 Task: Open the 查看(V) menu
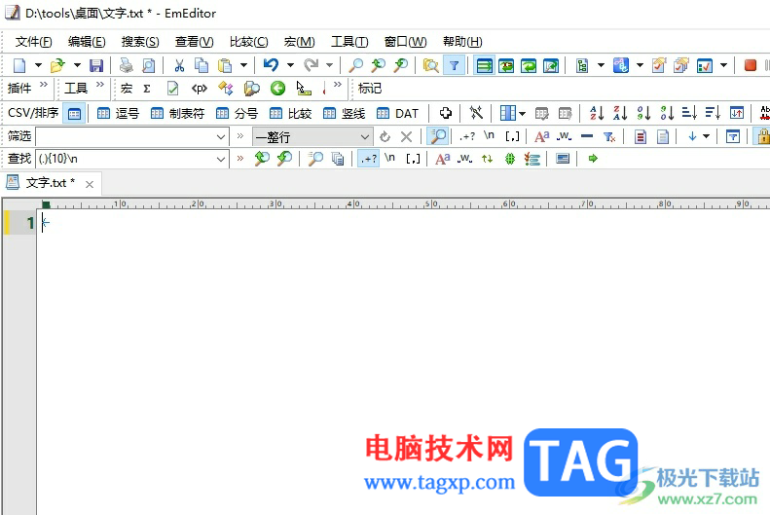point(194,42)
